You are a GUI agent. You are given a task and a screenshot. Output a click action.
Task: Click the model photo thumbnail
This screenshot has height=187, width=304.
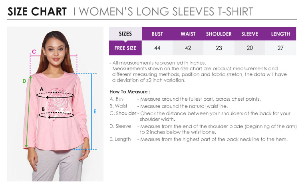(55, 104)
